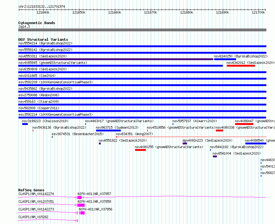Select esv3592209 (1000GenomesConsortiumPhase3) label
The height and width of the screenshot is (224, 275).
(x=56, y=82)
